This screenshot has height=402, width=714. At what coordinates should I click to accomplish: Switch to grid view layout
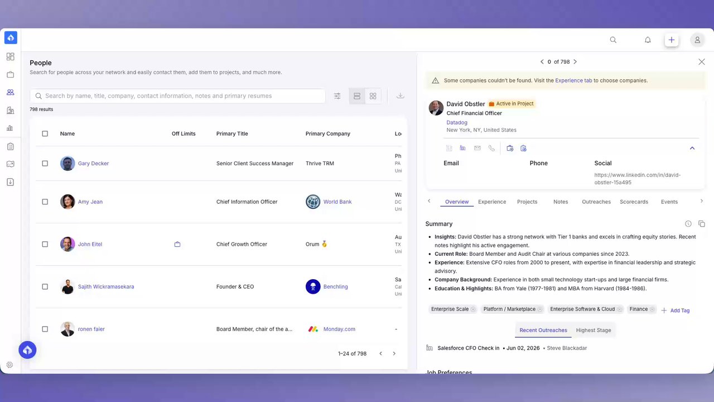[x=373, y=96]
